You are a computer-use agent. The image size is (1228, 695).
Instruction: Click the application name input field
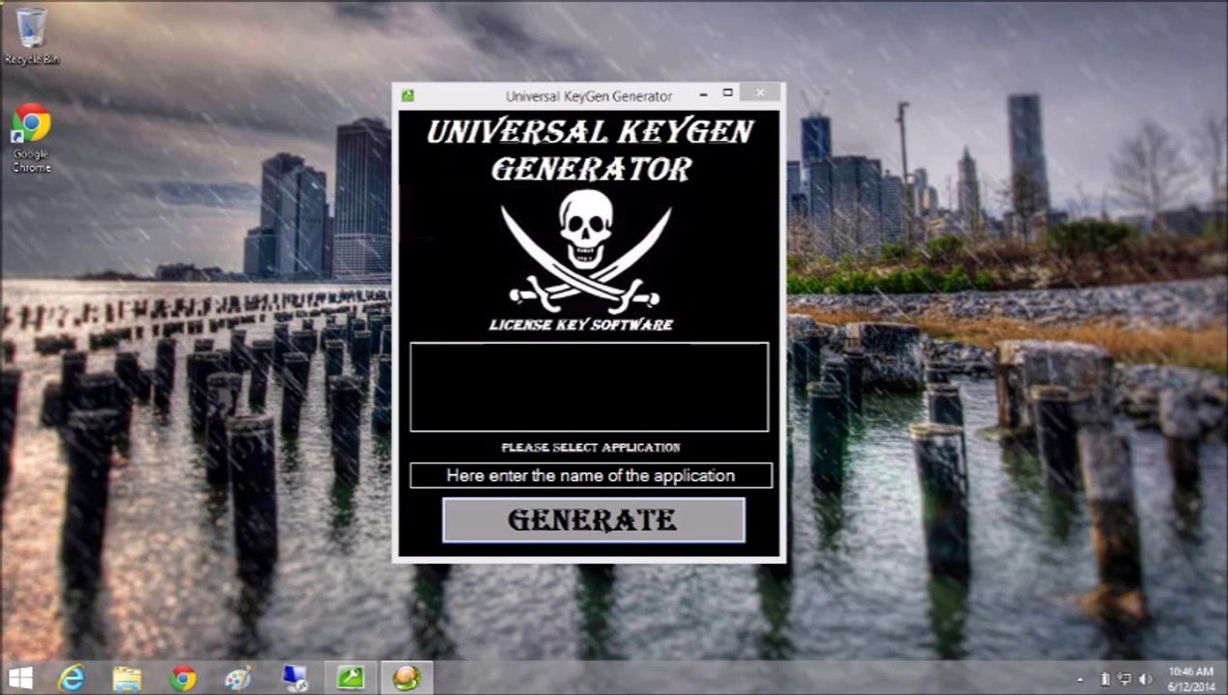[591, 476]
